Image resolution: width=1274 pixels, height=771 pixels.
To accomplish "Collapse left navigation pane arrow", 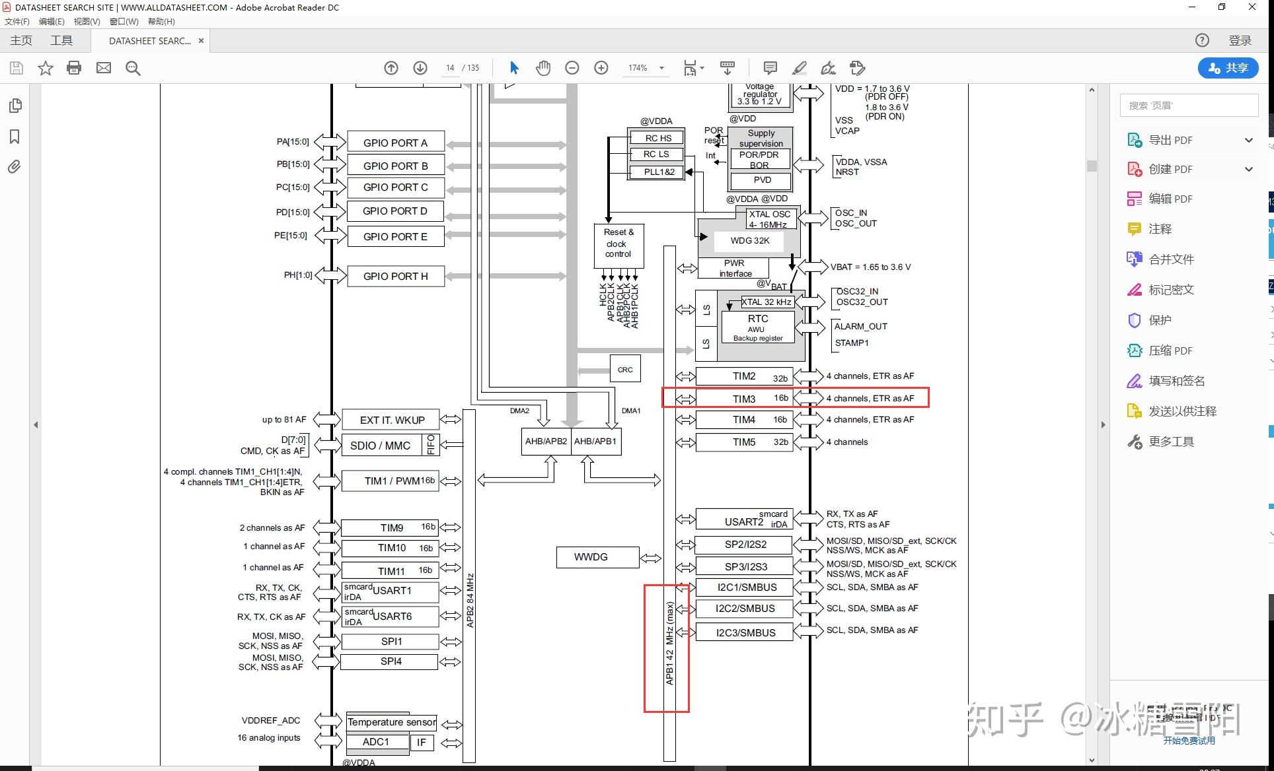I will [x=36, y=425].
